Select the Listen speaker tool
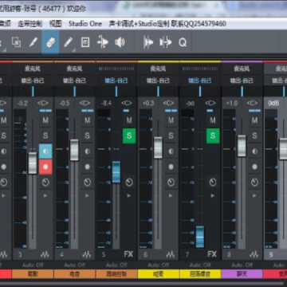Viewport: 287px width, 287px height. coord(120,42)
